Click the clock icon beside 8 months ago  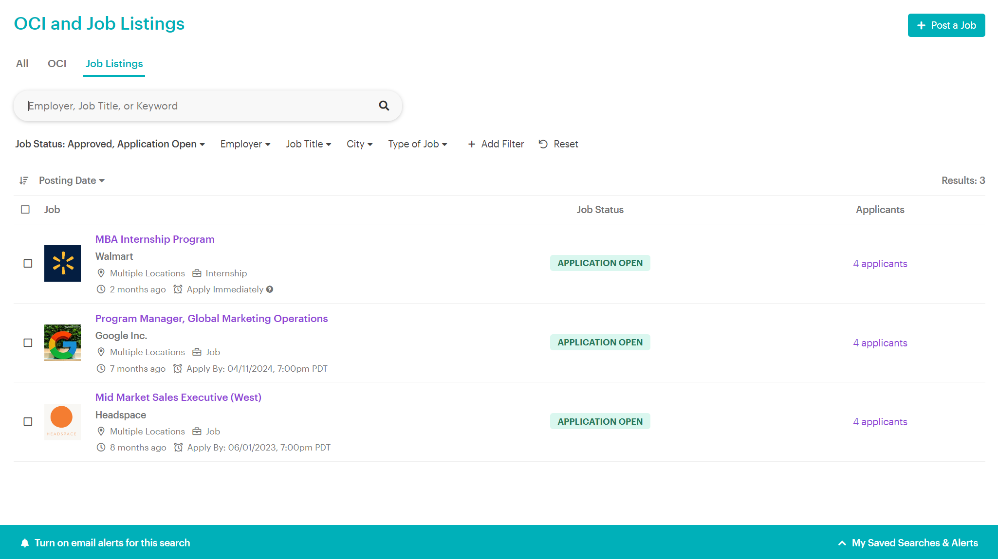[x=101, y=448]
